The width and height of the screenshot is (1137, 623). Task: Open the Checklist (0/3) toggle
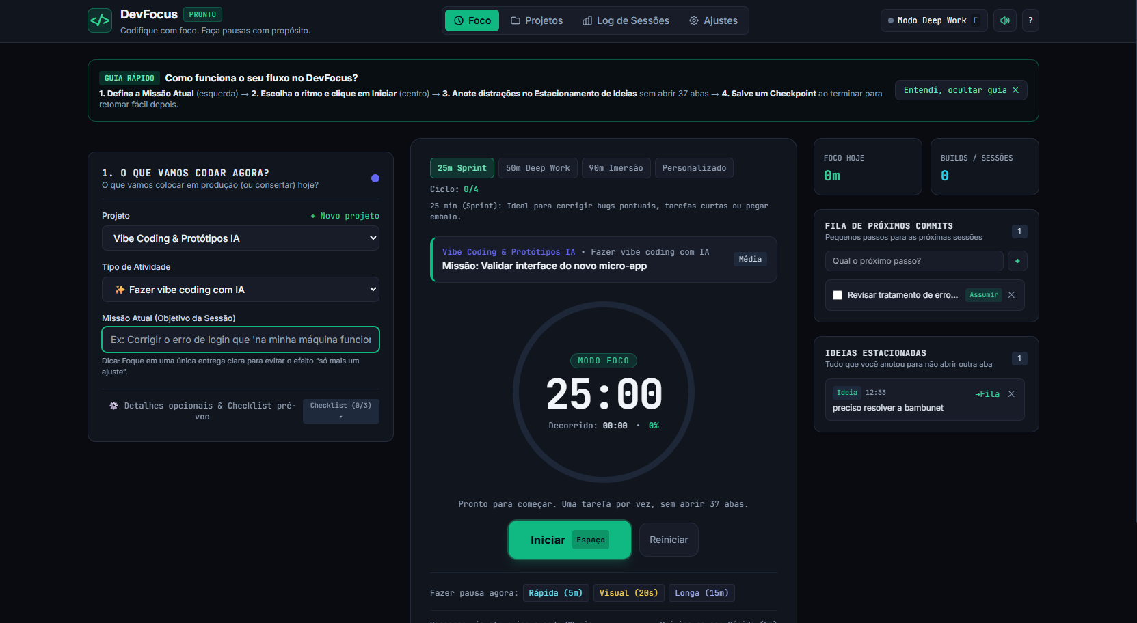[x=340, y=411]
